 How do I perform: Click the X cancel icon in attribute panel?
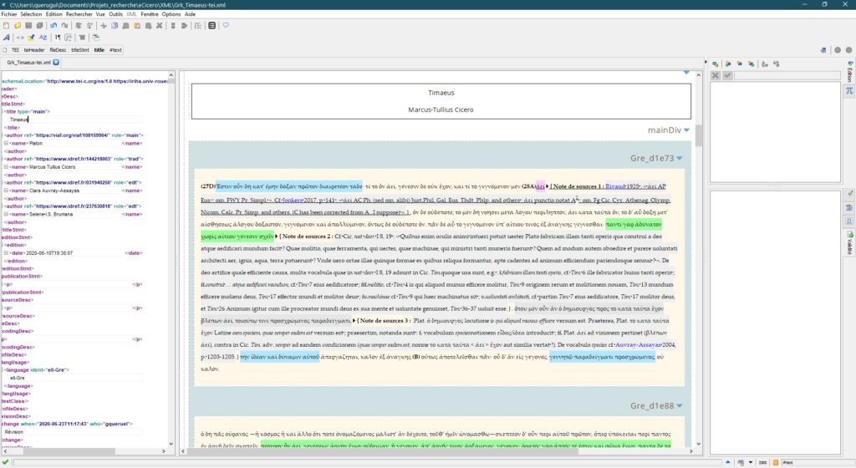pyautogui.click(x=716, y=75)
